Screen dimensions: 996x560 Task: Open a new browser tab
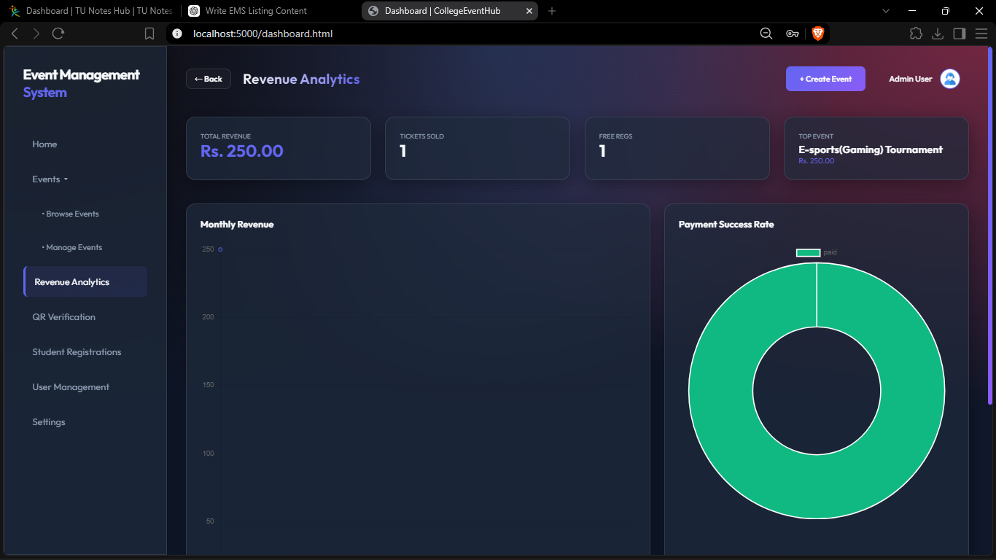552,11
